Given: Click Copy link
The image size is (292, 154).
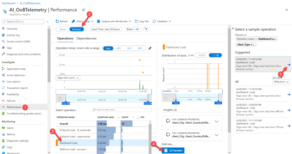Looking at the screenshot, I should coord(141,21).
